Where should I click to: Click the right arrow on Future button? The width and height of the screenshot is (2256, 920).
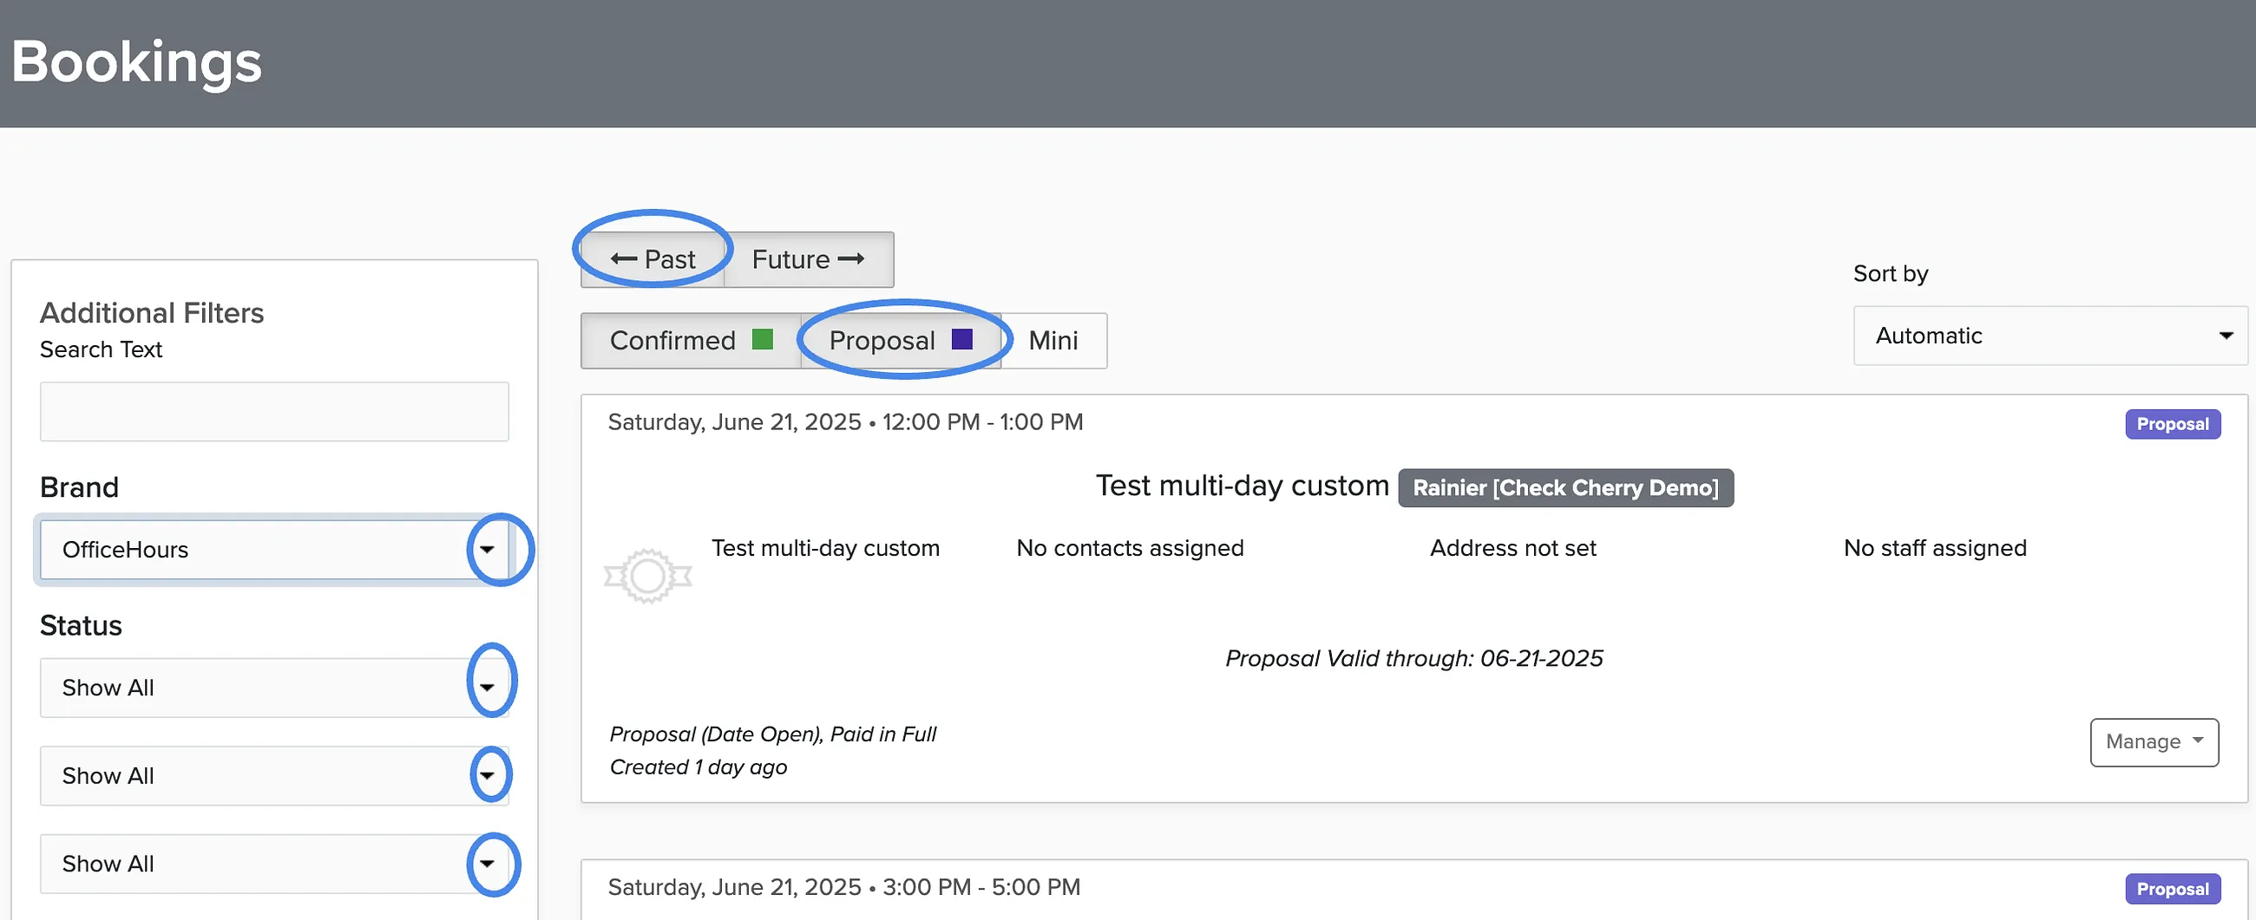tap(851, 259)
